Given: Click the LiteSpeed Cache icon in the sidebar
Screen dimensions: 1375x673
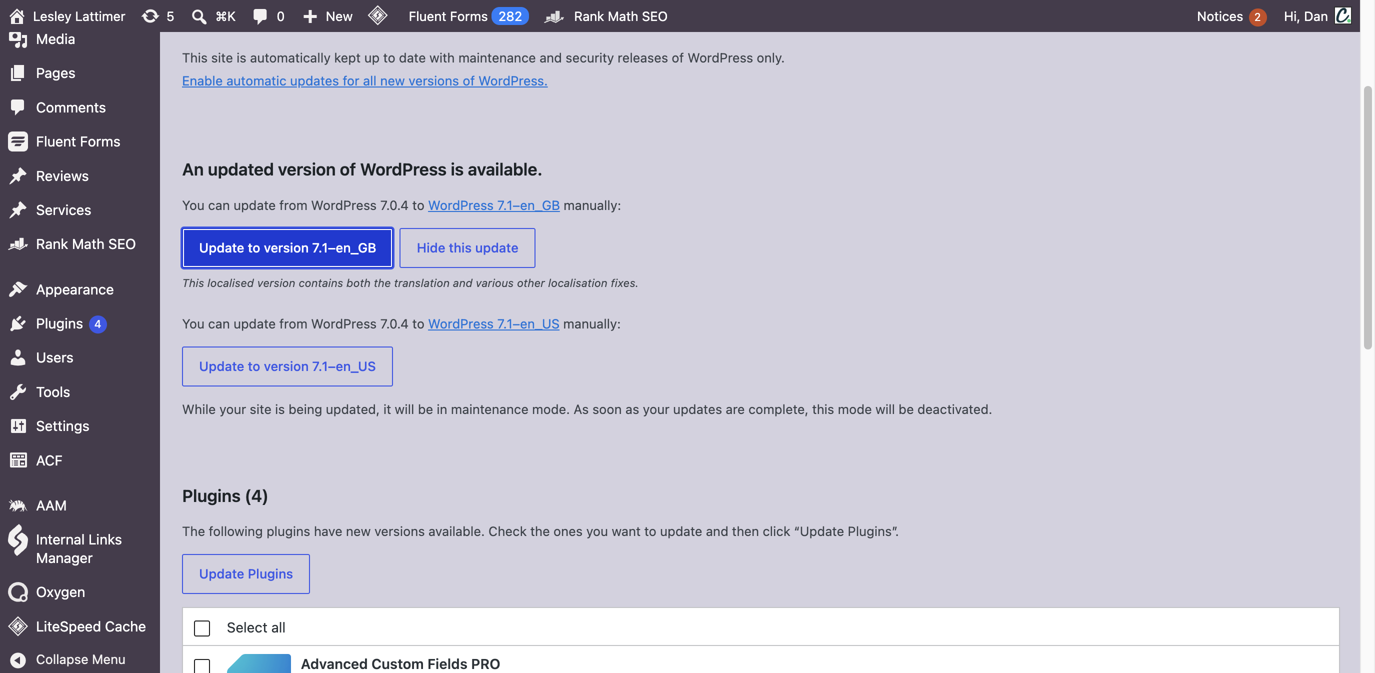Looking at the screenshot, I should (17, 626).
